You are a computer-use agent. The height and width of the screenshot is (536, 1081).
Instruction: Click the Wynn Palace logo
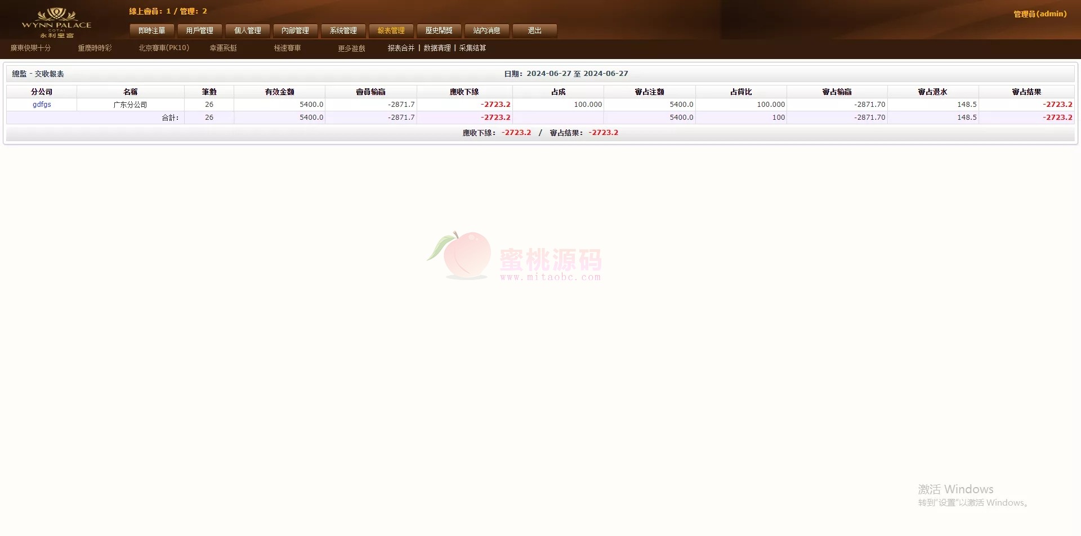click(x=56, y=22)
